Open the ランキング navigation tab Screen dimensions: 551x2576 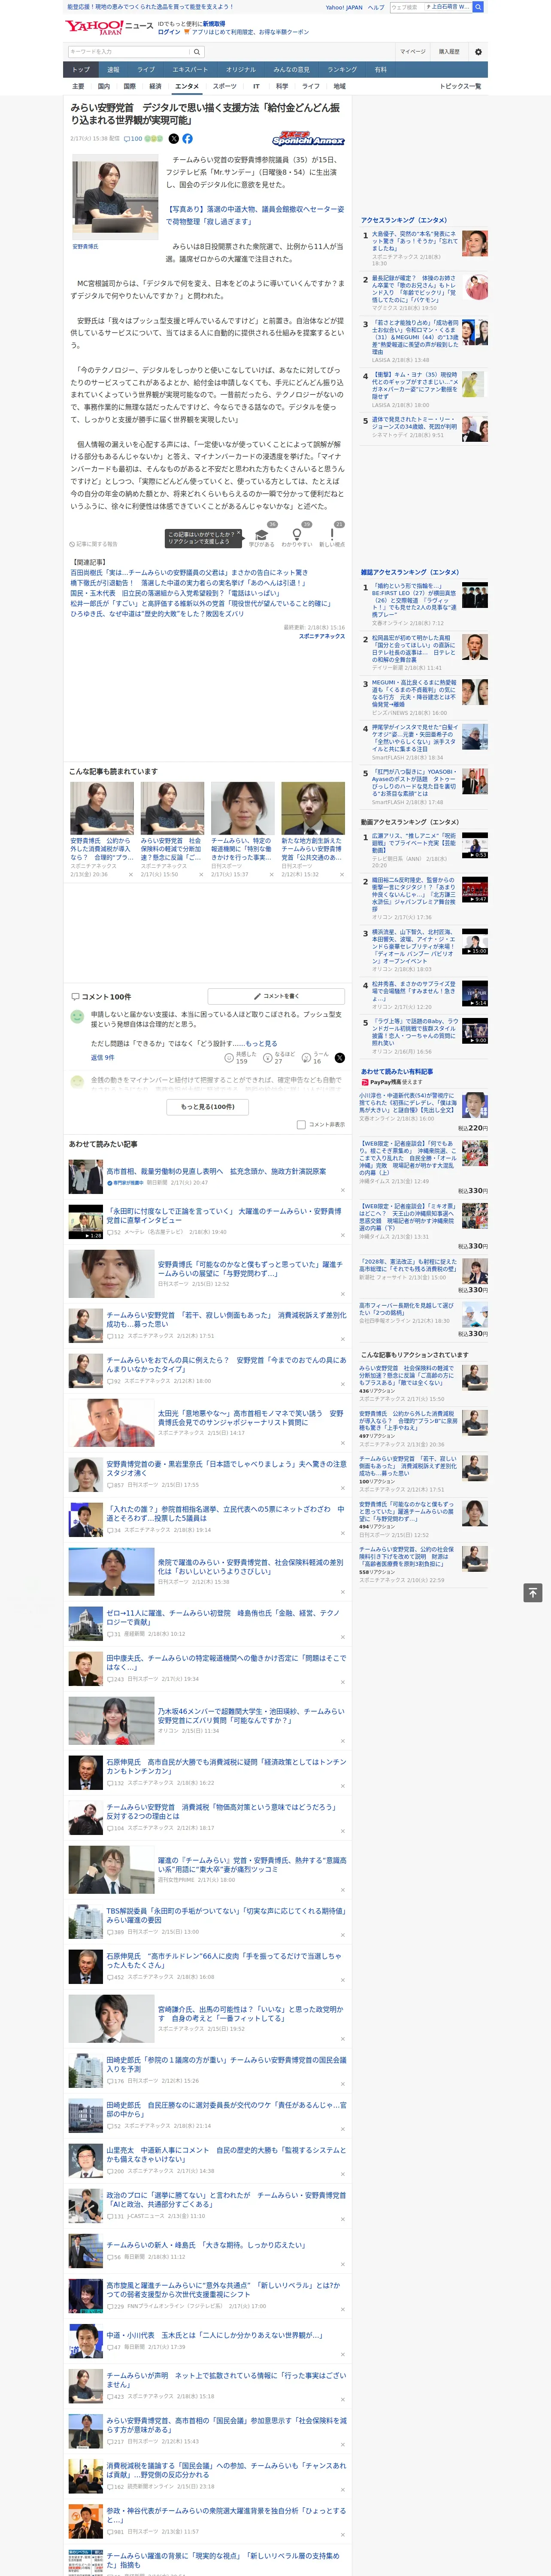click(342, 69)
